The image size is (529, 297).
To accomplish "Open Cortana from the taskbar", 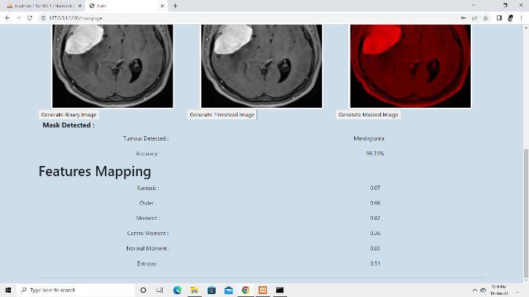I will tap(143, 290).
